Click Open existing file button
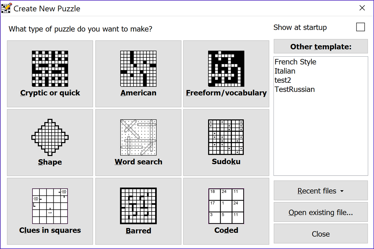The height and width of the screenshot is (249, 374). pos(321,212)
